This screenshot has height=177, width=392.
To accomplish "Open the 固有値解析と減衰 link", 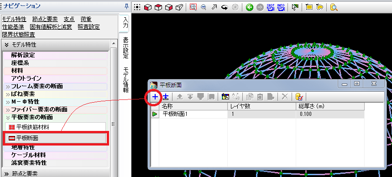I will (x=51, y=27).
